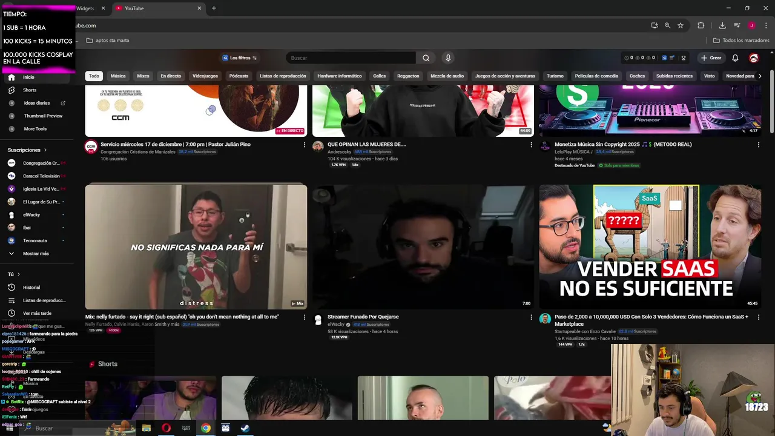The height and width of the screenshot is (436, 775).
Task: Open Historial in the sidebar
Action: [38, 288]
